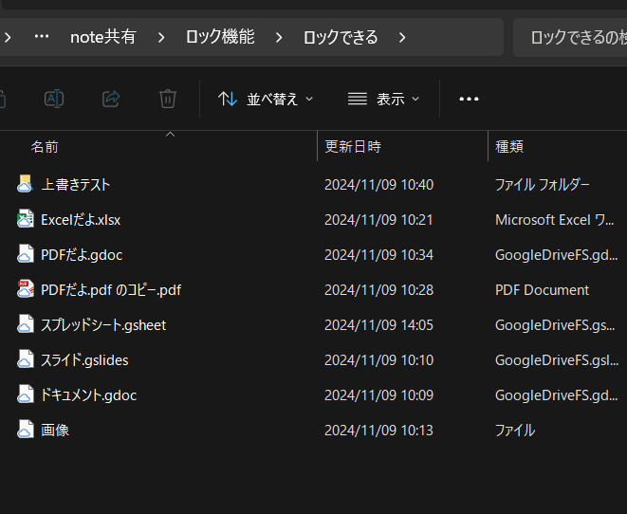Click ロックできる breadcrumb segment
Viewport: 627px width, 514px height.
[x=341, y=37]
